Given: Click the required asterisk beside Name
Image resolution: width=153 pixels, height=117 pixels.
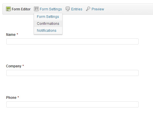Looking at the screenshot, I should point(17,34).
